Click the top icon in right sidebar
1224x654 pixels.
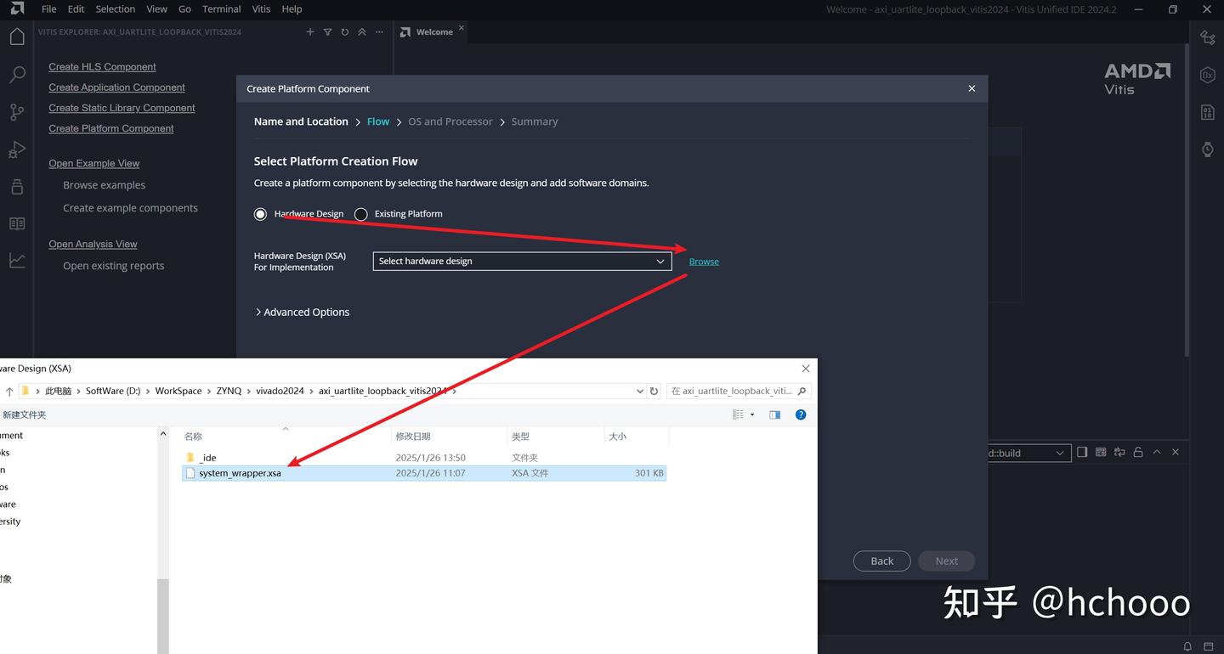pos(1207,37)
